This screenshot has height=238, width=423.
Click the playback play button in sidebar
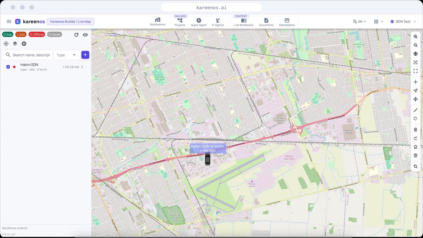pos(24,44)
